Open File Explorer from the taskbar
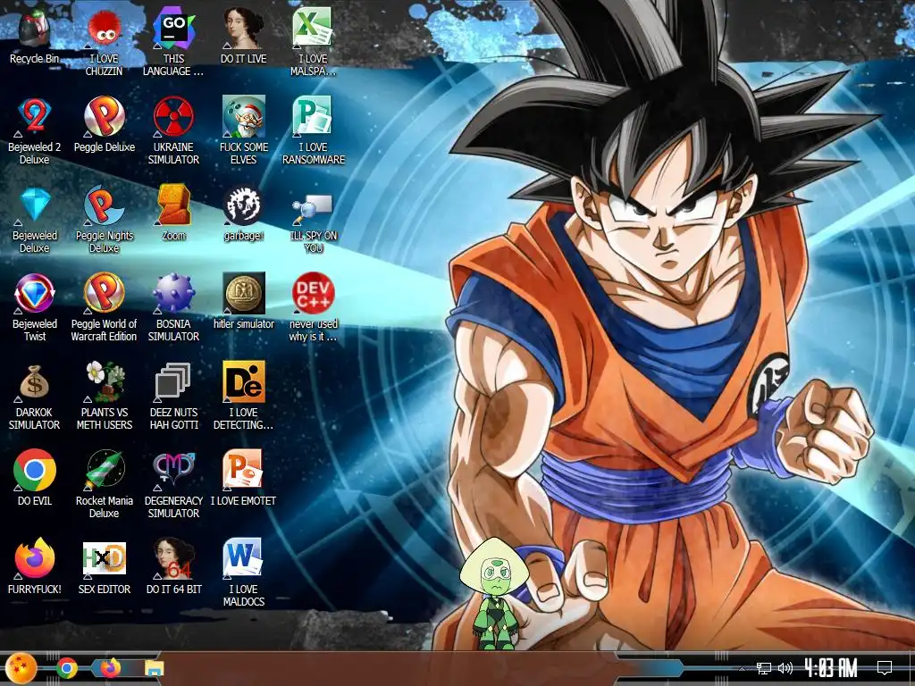The image size is (915, 686). (x=154, y=668)
